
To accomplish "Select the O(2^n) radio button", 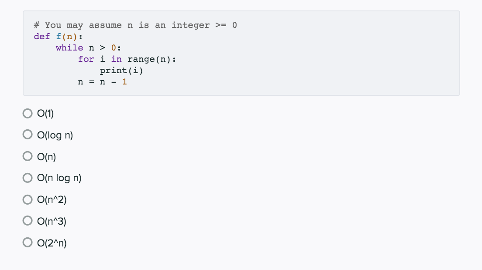I will [x=27, y=242].
